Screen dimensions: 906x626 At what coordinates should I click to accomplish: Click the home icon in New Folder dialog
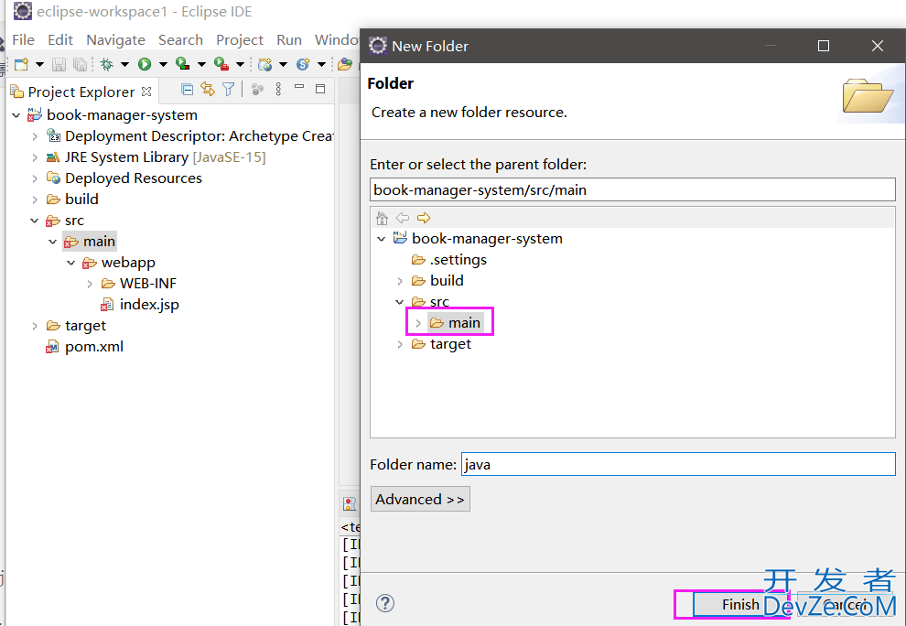click(382, 218)
